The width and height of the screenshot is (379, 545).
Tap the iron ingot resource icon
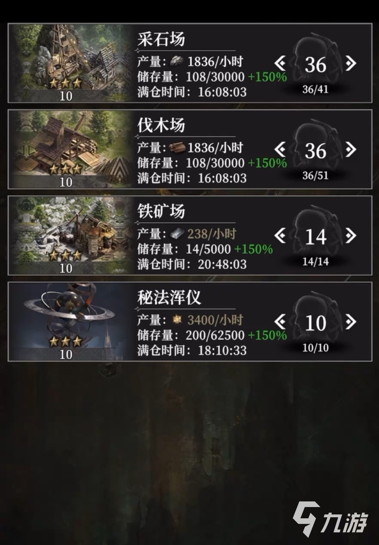pyautogui.click(x=177, y=234)
